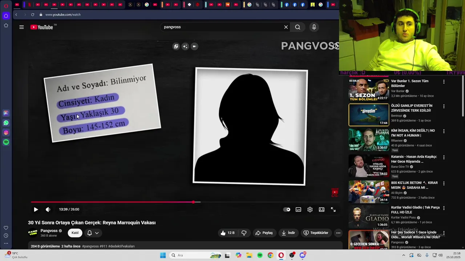The image size is (465, 261).
Task: Seek on the video progress bar
Action: tap(185, 202)
